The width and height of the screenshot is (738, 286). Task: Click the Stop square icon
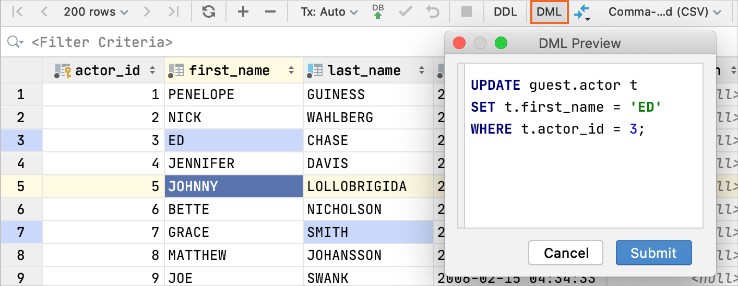click(467, 12)
